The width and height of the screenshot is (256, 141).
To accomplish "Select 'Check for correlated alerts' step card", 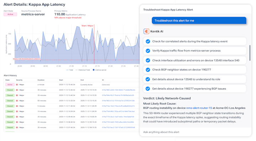I will (x=194, y=41).
